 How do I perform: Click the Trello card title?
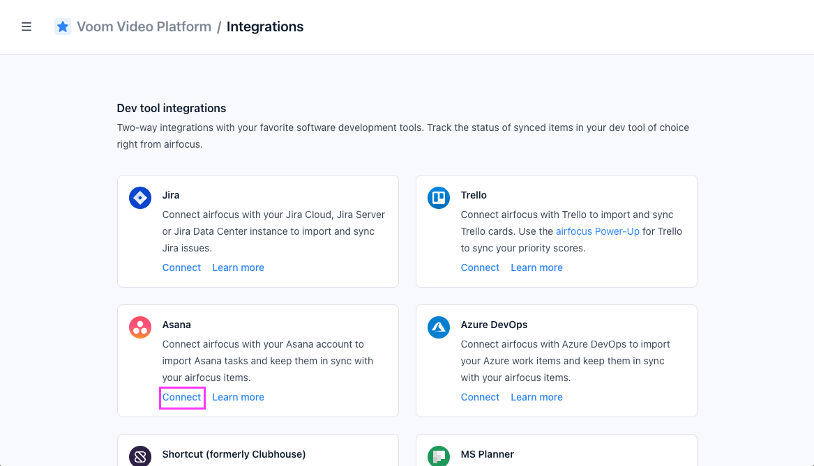[474, 195]
